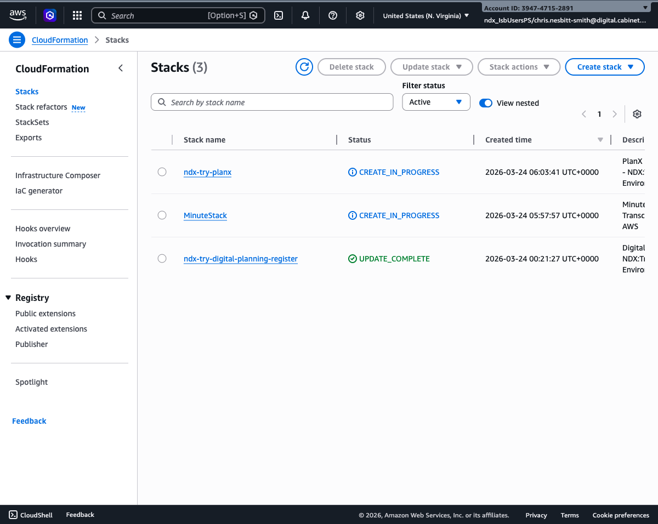This screenshot has height=524, width=658.
Task: Select the MinuteStack radio button
Action: (162, 215)
